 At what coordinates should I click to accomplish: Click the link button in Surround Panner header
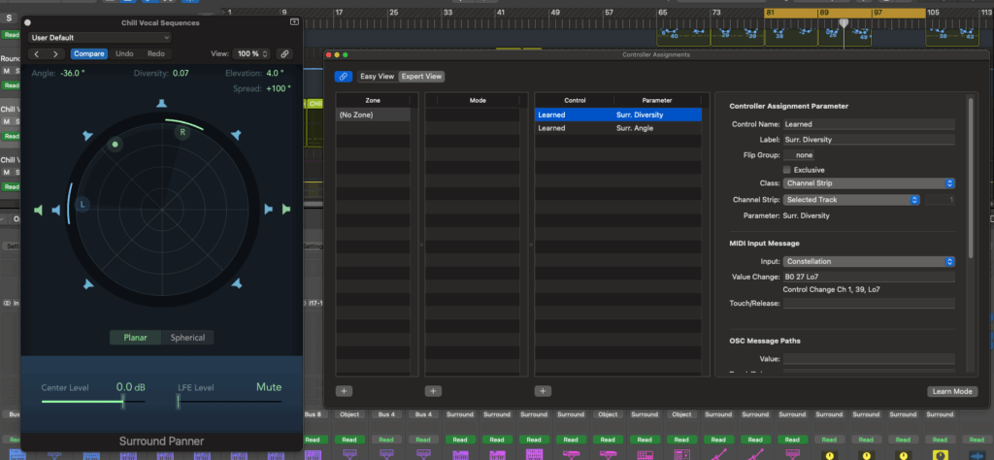point(284,54)
